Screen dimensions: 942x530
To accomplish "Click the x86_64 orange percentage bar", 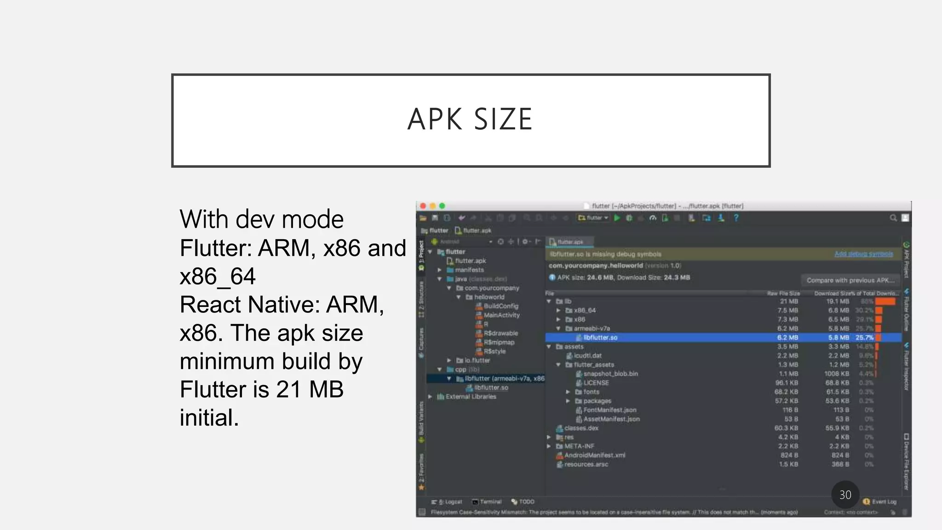I will point(879,311).
